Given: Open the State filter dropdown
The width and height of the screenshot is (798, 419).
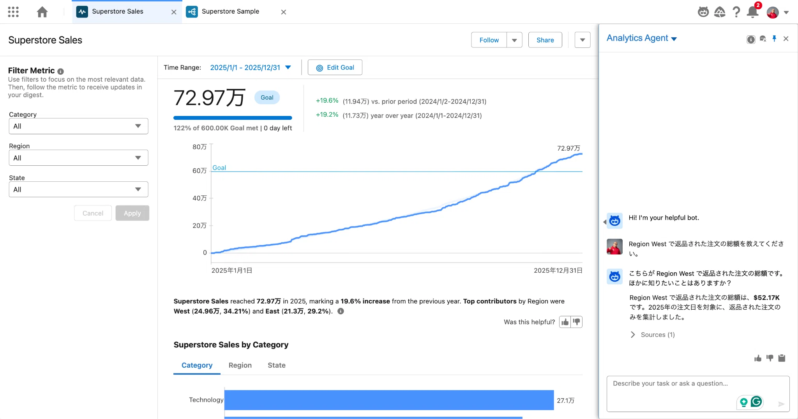Looking at the screenshot, I should click(78, 189).
